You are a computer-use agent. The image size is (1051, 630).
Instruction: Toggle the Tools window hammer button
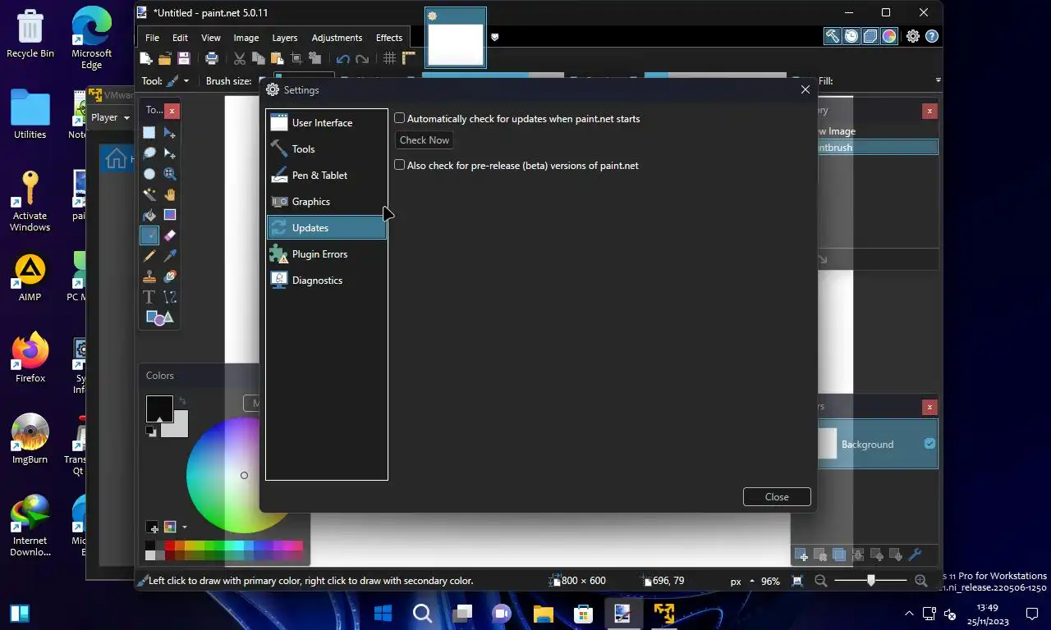click(x=833, y=36)
